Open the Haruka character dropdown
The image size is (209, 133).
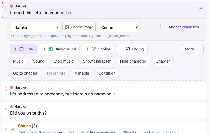(x=35, y=27)
